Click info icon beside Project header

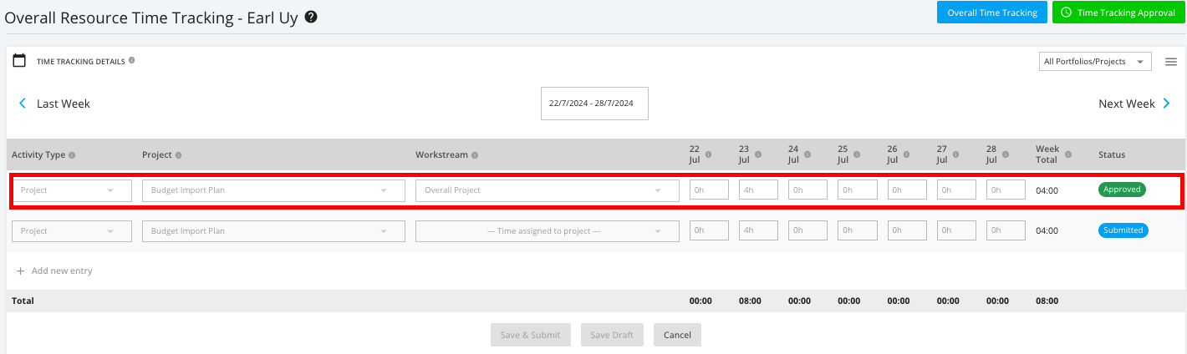point(179,155)
